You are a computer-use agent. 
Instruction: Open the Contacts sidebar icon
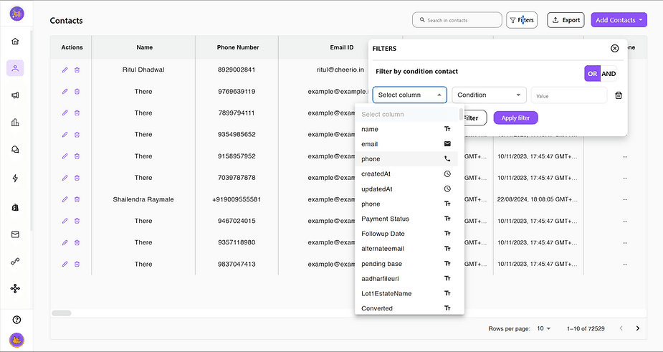pyautogui.click(x=15, y=68)
